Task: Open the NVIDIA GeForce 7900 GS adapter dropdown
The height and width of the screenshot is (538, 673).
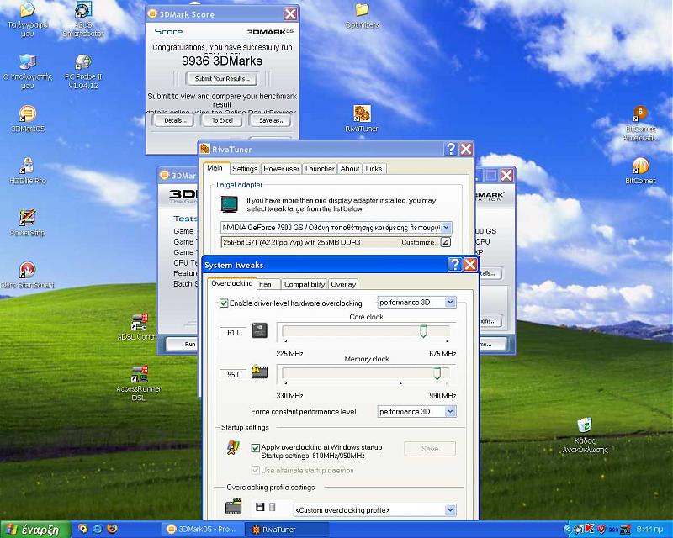Action: [446, 227]
